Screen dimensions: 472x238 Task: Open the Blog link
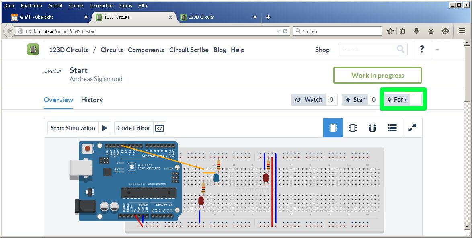pos(220,50)
